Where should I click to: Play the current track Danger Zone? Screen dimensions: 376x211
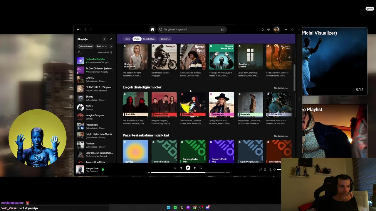(188, 168)
